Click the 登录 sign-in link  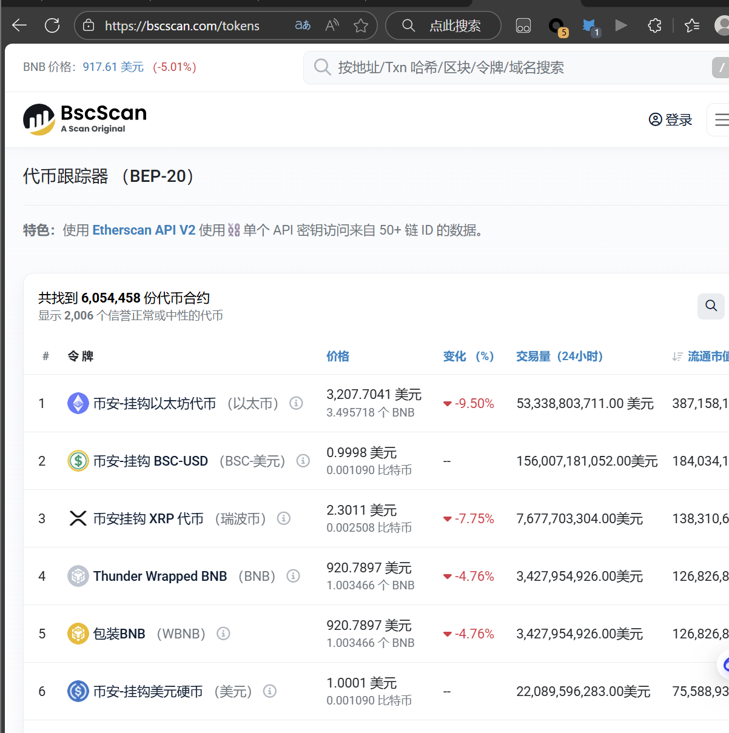tap(670, 119)
